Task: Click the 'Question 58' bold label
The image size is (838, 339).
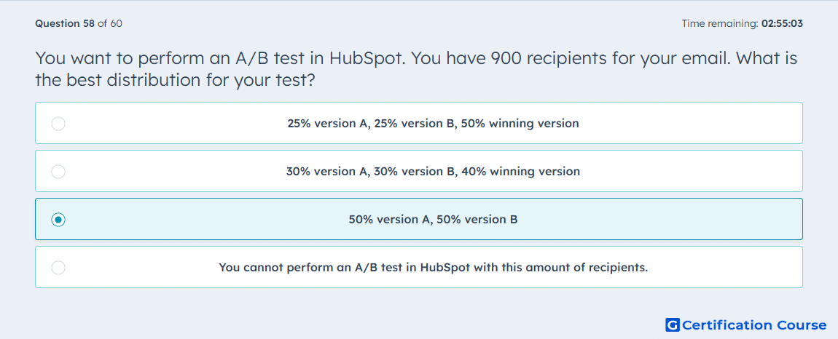Action: pos(65,23)
